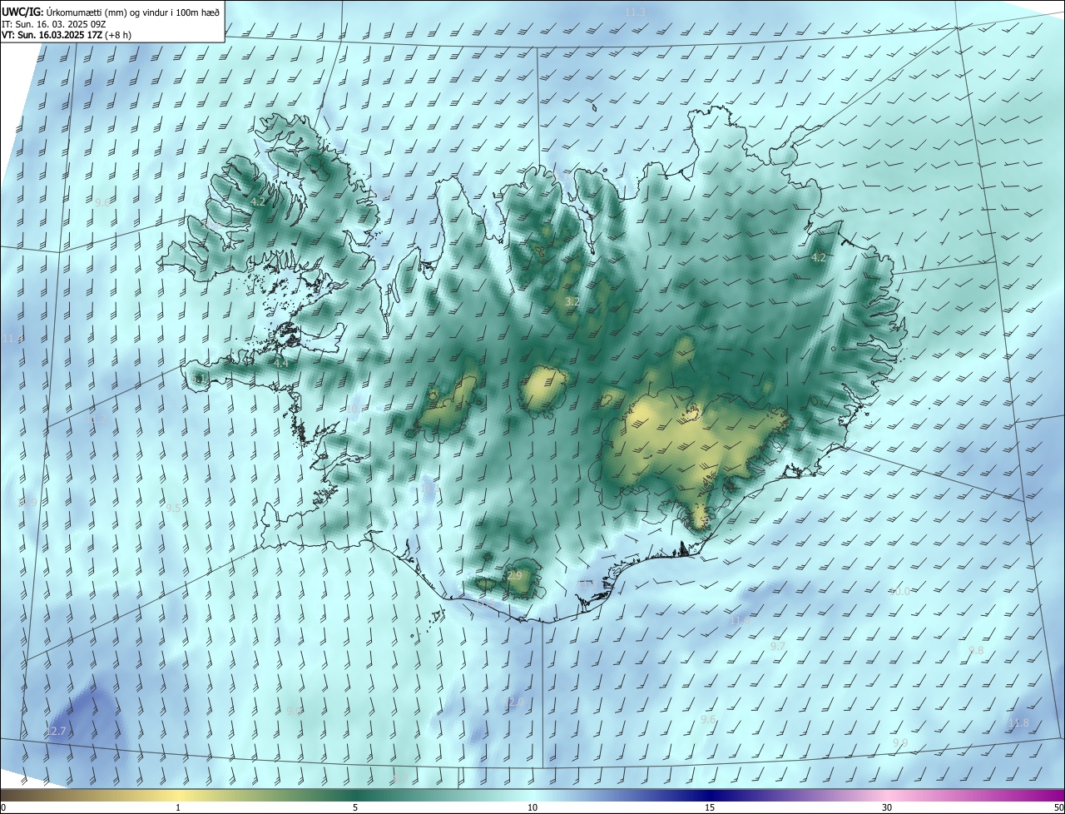Viewport: 1065px width, 814px height.
Task: Click the 11.8 value label near the southeast corner
Action: (x=1018, y=723)
